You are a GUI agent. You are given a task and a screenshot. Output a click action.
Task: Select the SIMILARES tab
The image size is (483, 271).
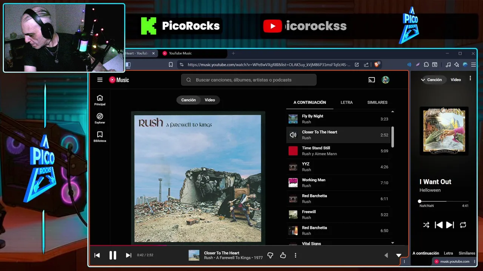pyautogui.click(x=377, y=102)
